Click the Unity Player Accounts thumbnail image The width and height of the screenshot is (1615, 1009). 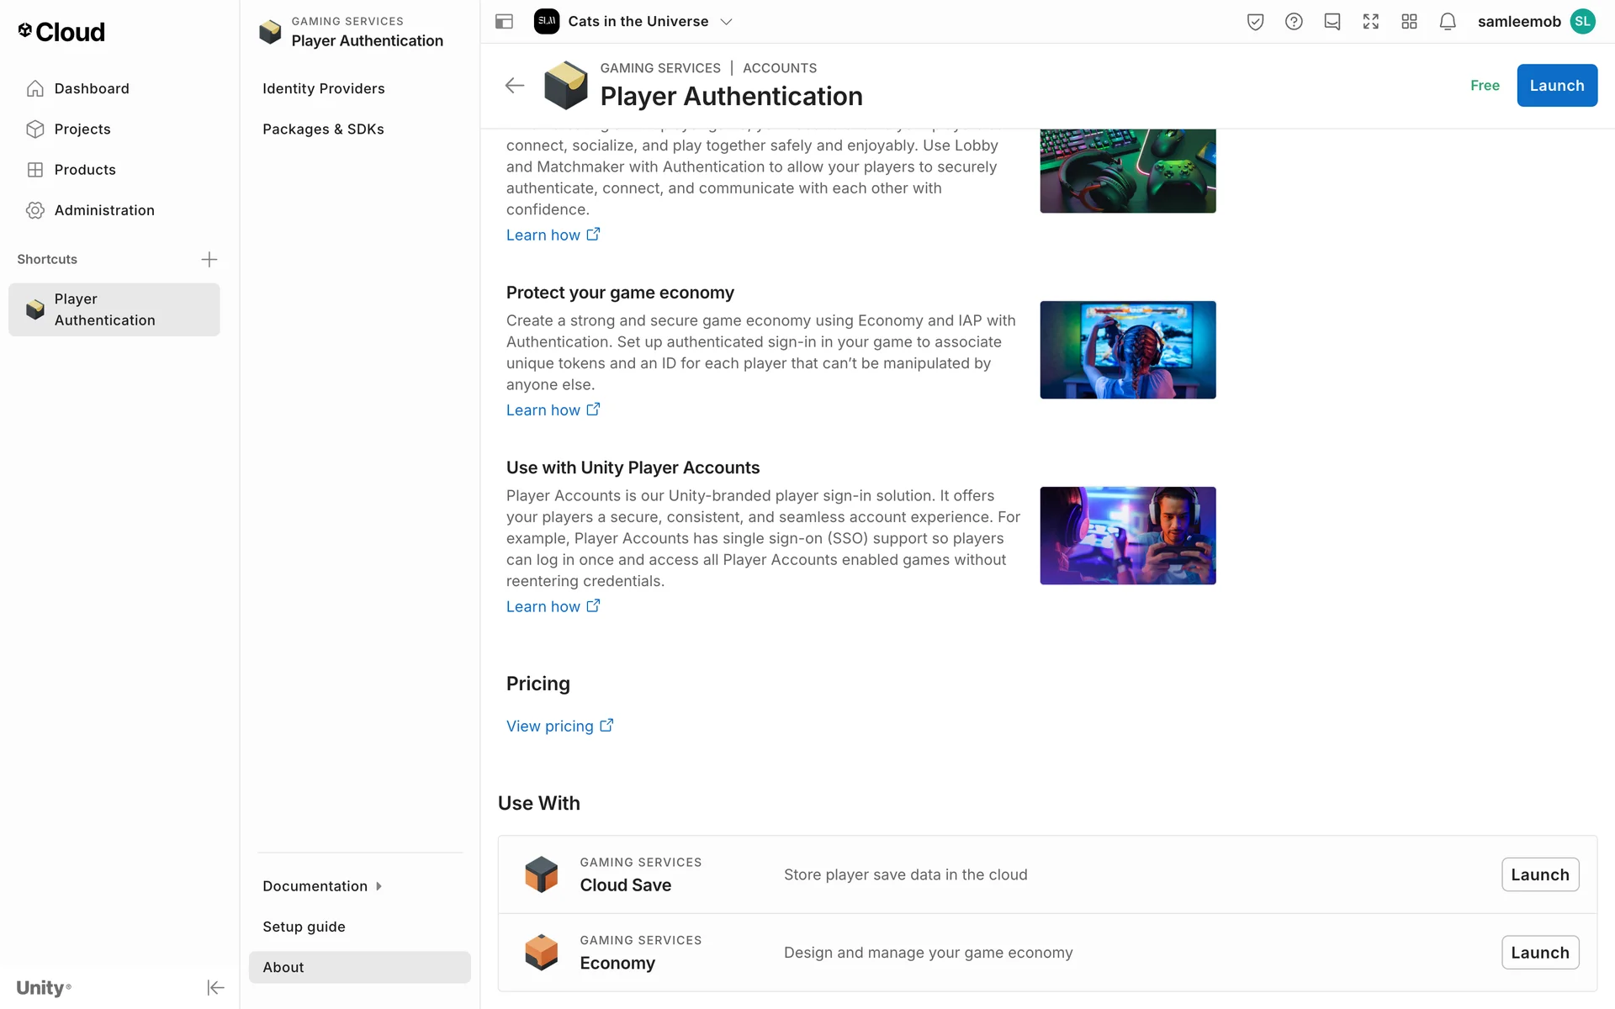[x=1127, y=536]
